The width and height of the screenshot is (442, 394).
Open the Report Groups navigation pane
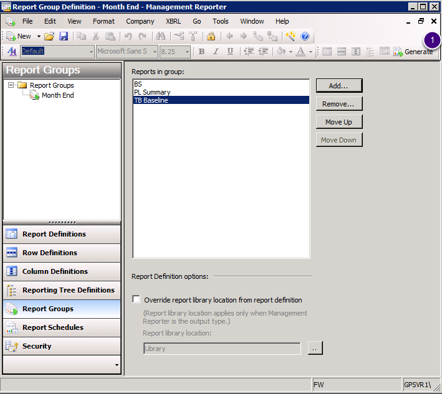point(62,309)
